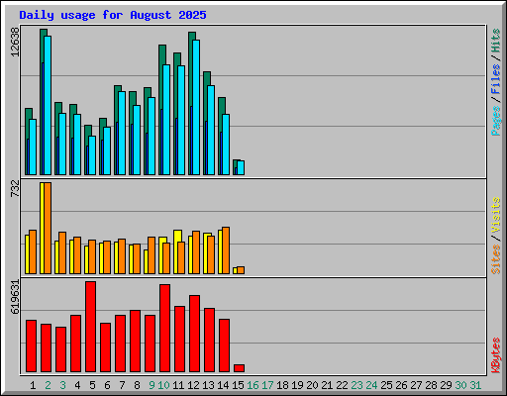Click day 28 on the date axis
Screen dimensions: 507x396
point(431,385)
